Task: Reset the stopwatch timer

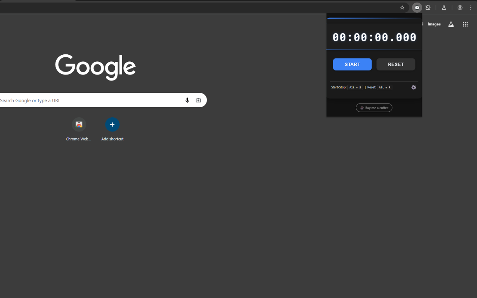Action: tap(396, 64)
